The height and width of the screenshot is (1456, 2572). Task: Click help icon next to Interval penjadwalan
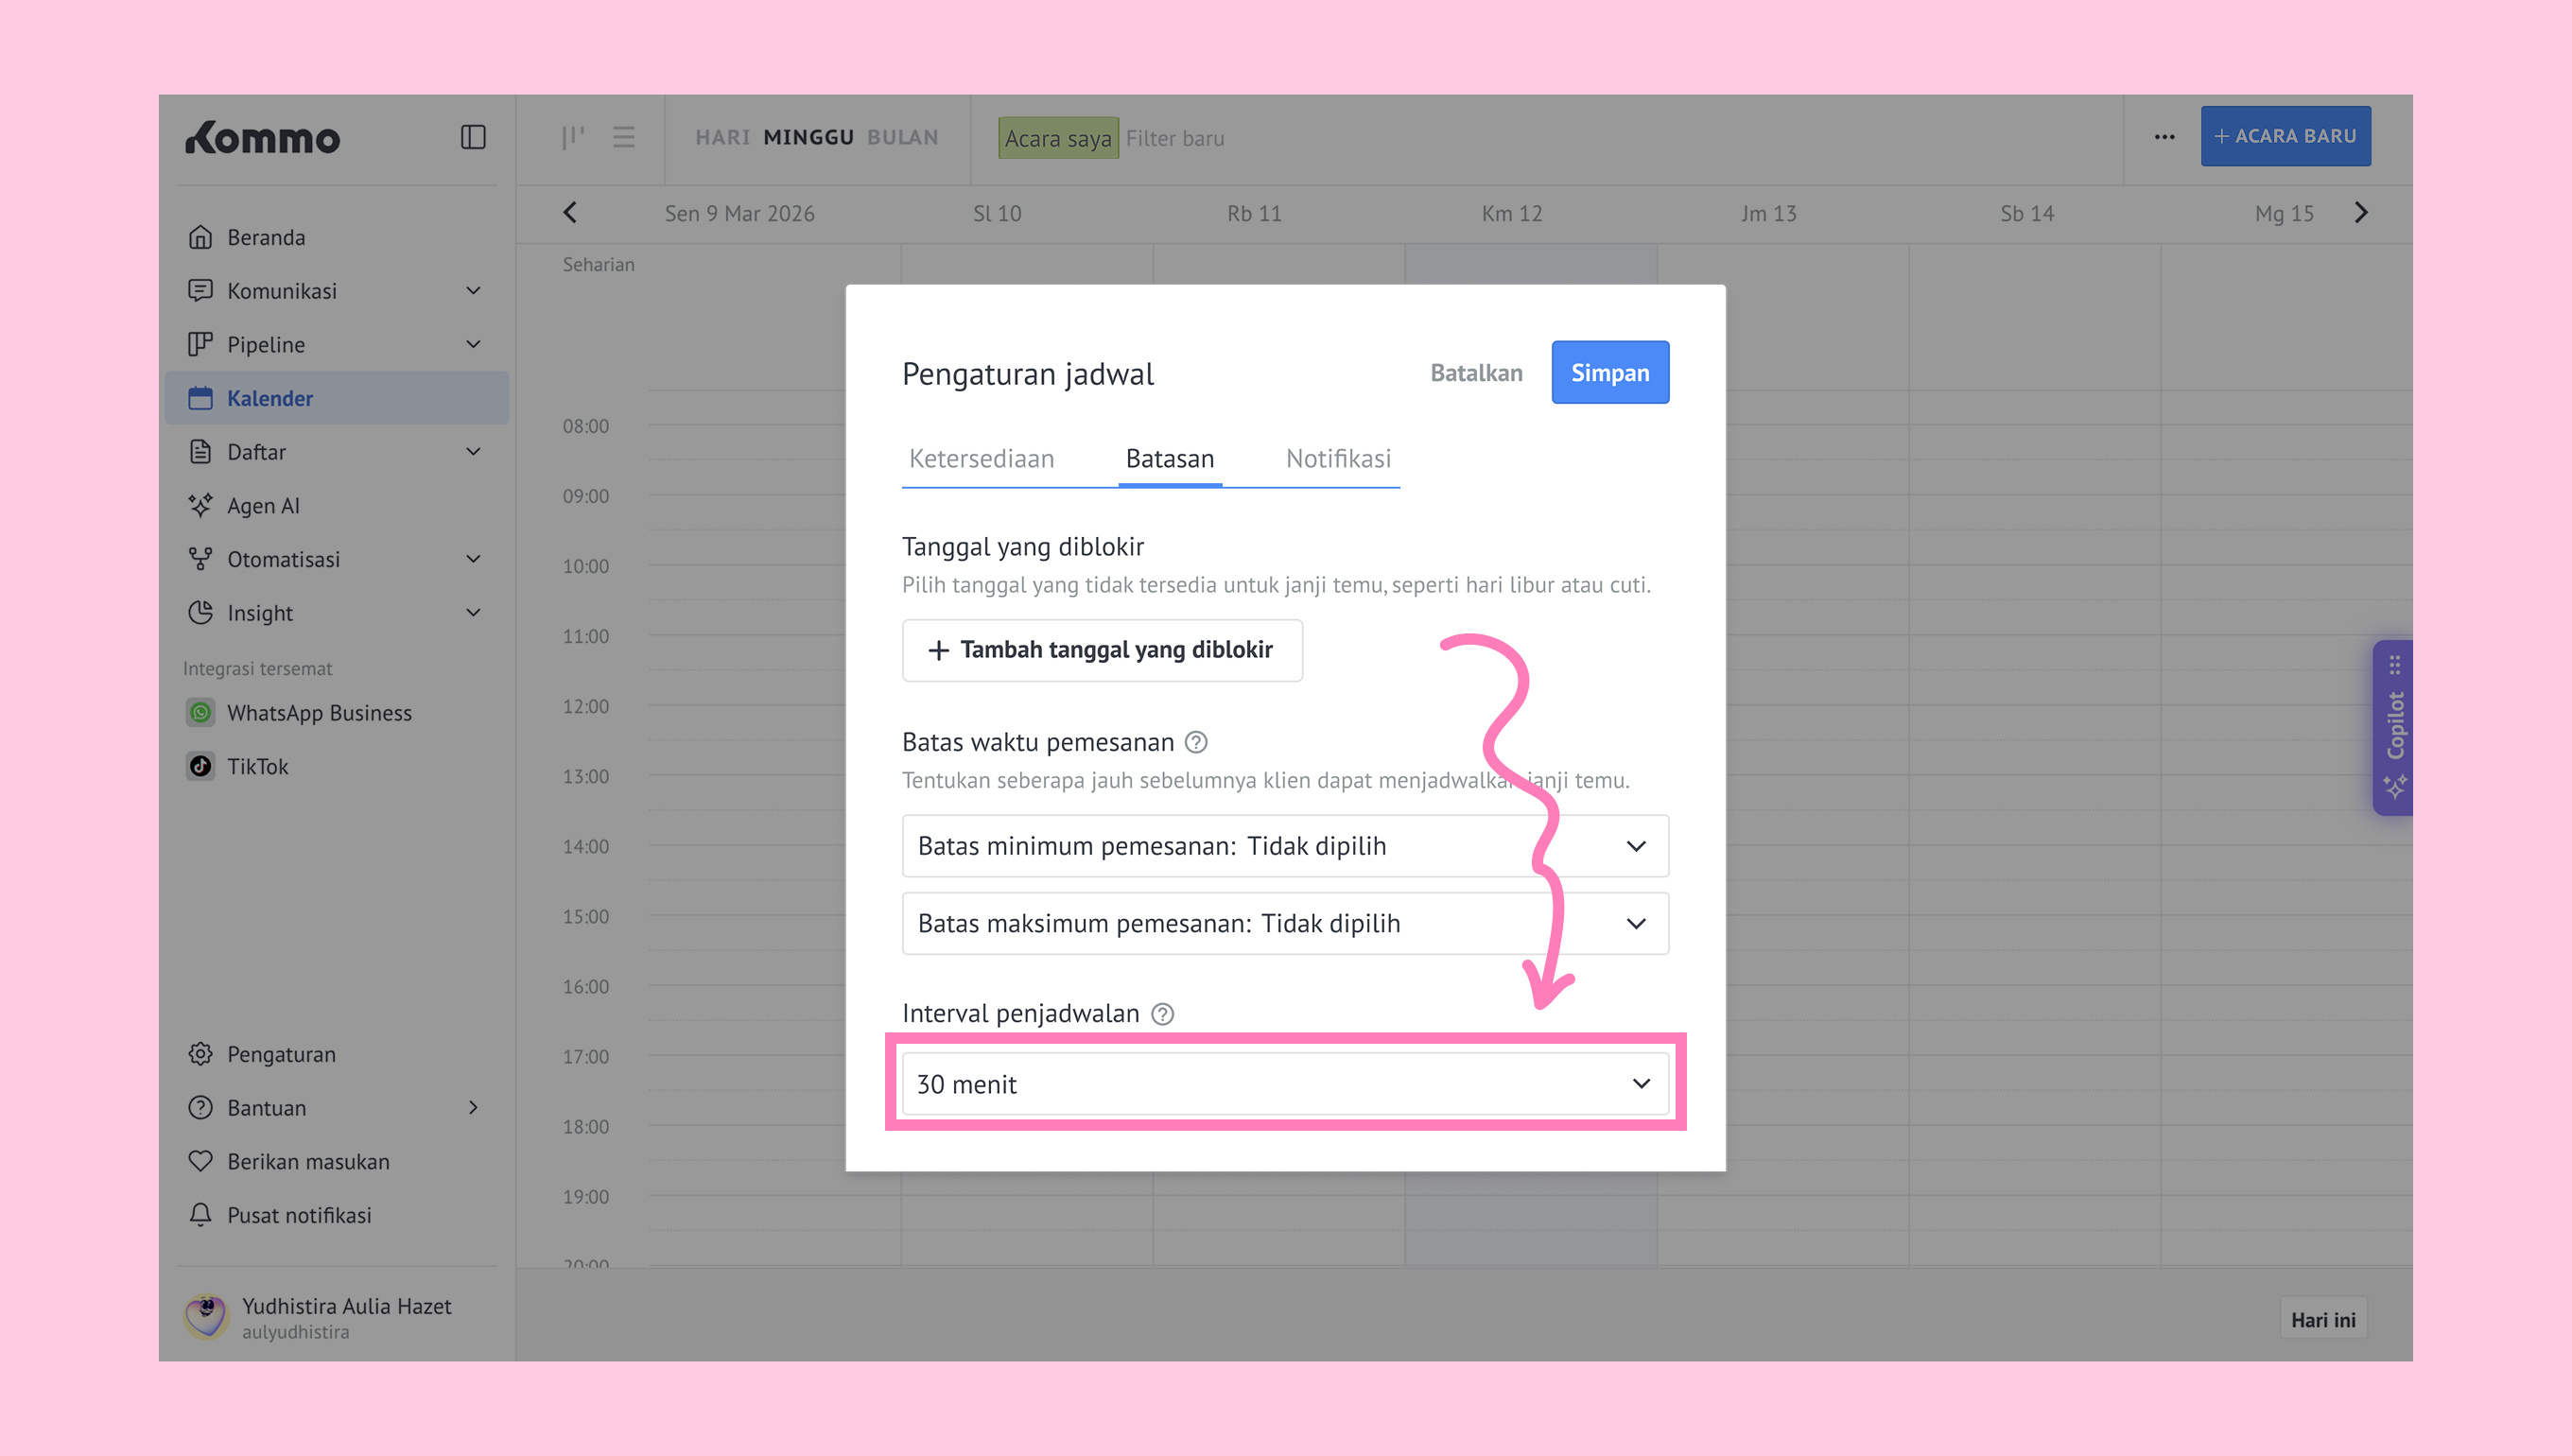[x=1162, y=1014]
